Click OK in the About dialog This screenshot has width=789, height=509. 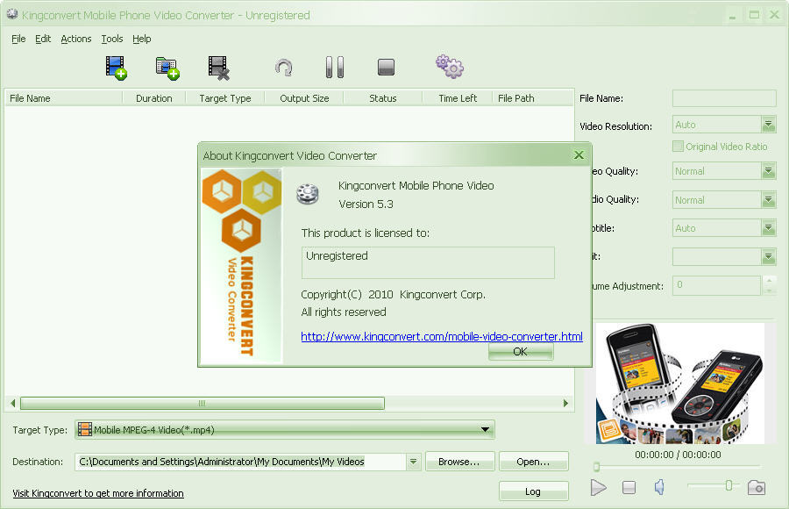[x=520, y=351]
